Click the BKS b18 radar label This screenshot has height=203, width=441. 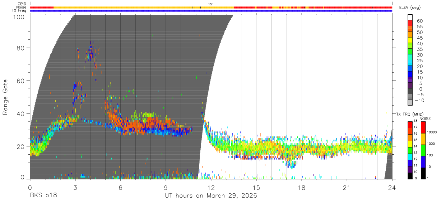point(43,196)
